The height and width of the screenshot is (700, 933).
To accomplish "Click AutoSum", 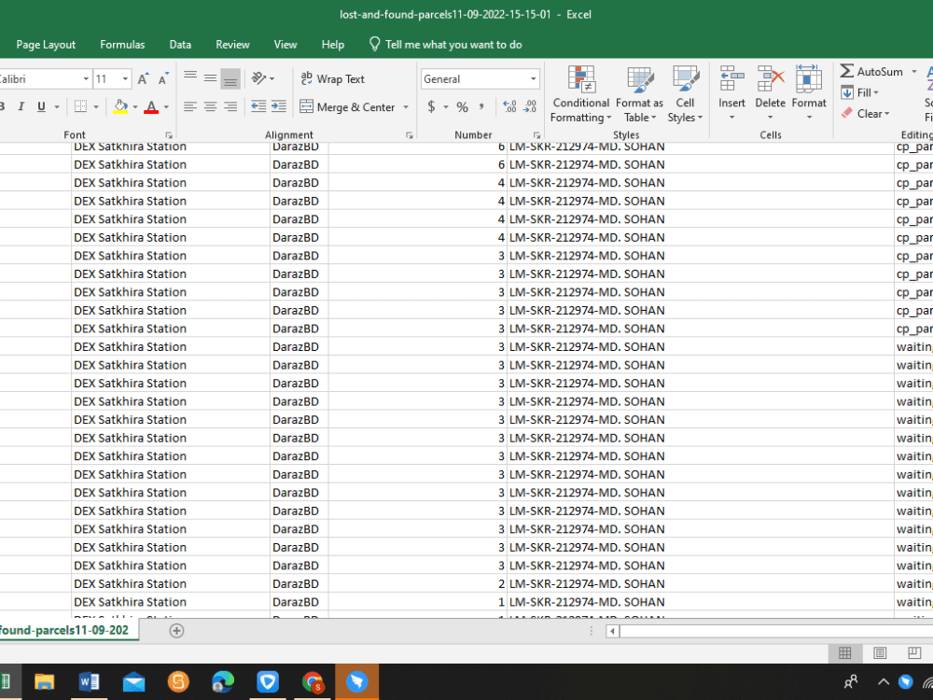I will 871,72.
